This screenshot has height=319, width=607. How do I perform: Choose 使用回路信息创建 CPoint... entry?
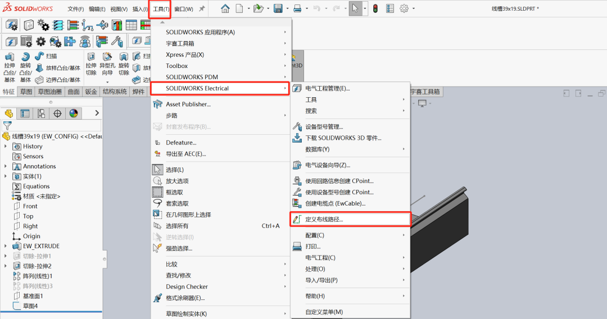pyautogui.click(x=350, y=181)
